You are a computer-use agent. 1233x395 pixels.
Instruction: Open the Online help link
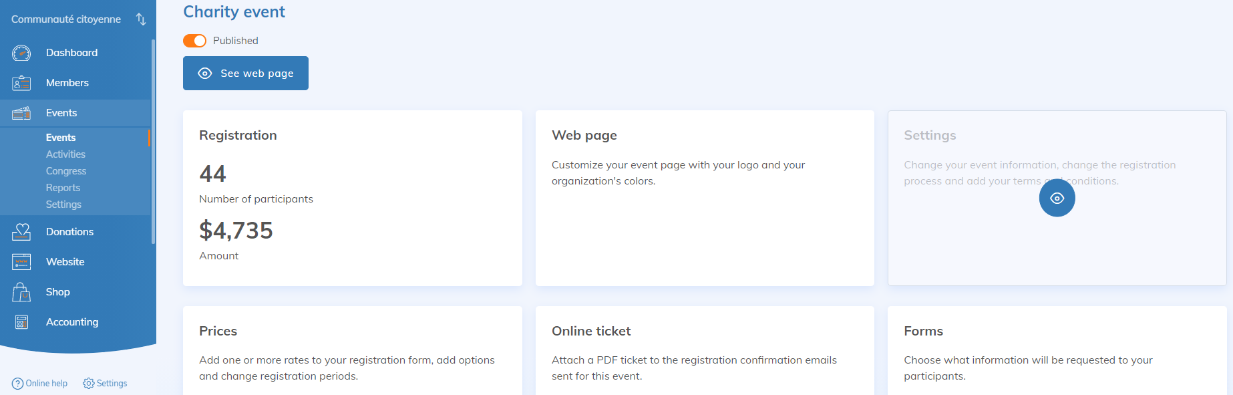click(40, 384)
